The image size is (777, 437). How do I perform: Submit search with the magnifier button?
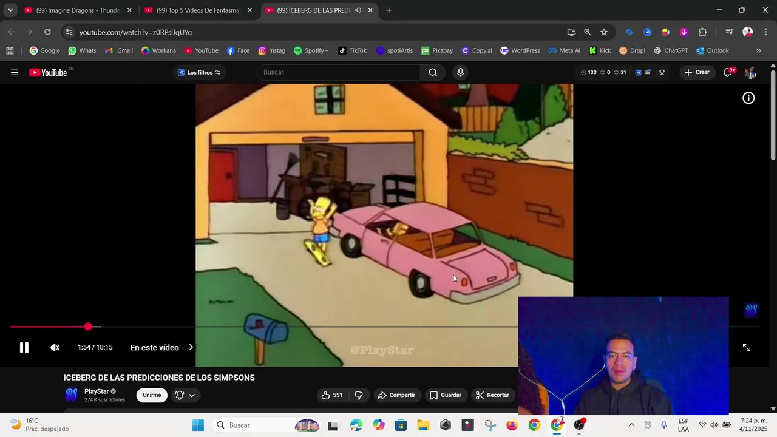433,72
